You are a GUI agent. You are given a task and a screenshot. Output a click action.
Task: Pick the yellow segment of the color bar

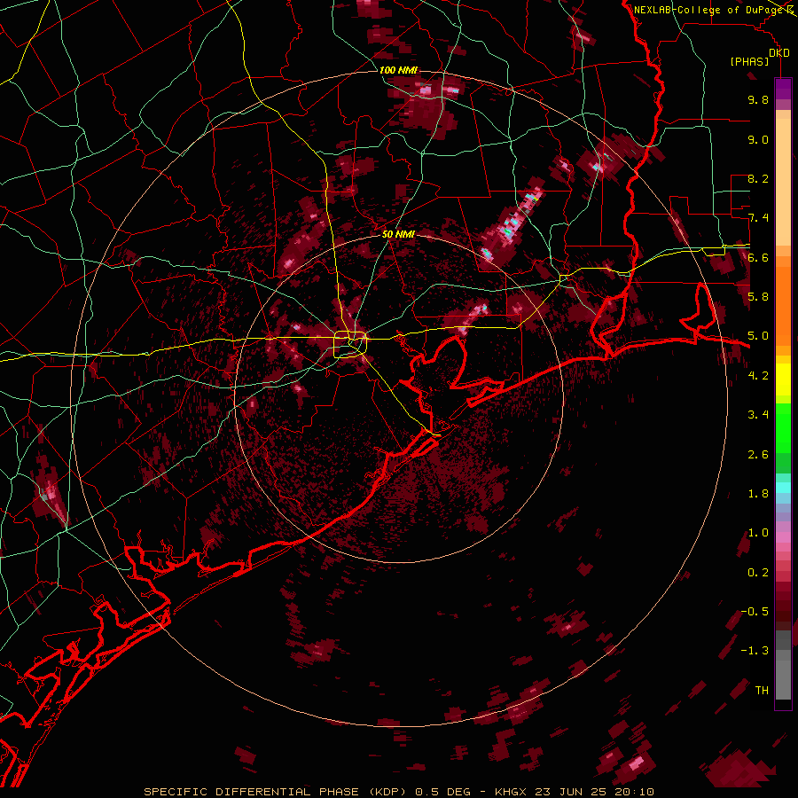click(783, 379)
